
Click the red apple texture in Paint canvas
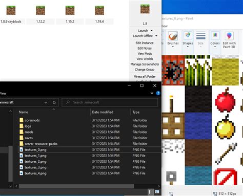click(225, 100)
